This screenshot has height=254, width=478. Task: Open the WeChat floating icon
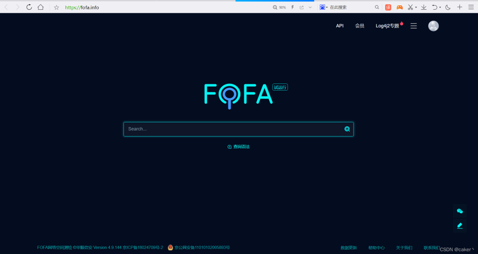tap(460, 211)
